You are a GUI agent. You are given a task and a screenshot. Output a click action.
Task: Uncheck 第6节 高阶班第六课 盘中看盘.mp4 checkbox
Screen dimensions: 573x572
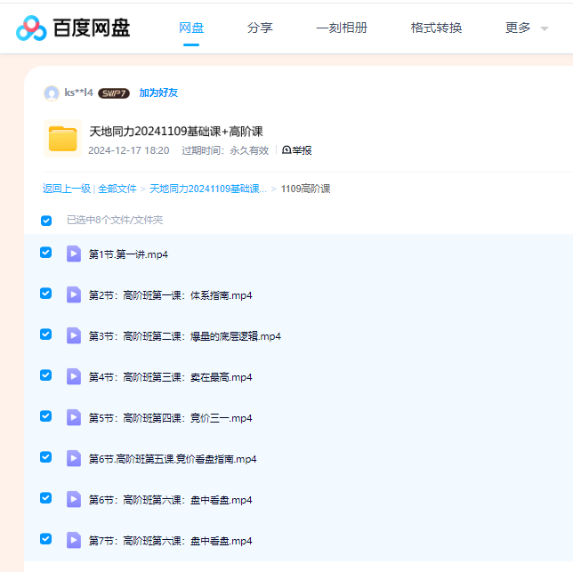click(45, 498)
